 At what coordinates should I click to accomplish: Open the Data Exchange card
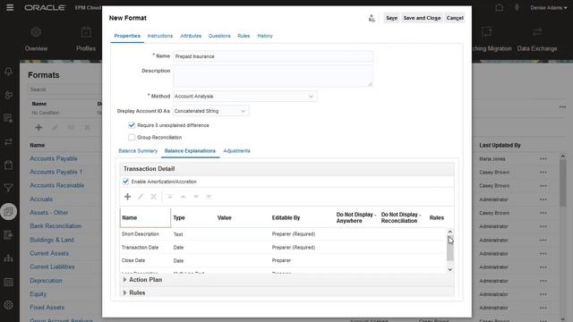pos(537,39)
